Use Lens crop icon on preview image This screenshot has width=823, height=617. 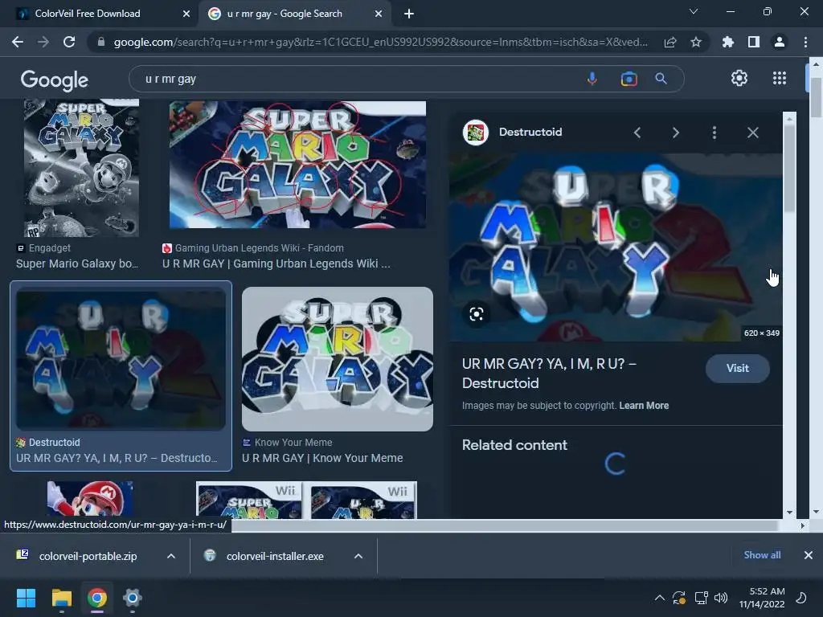tap(477, 314)
